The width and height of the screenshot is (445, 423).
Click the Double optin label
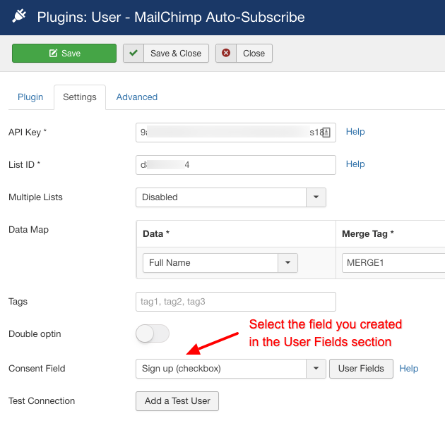(x=35, y=334)
